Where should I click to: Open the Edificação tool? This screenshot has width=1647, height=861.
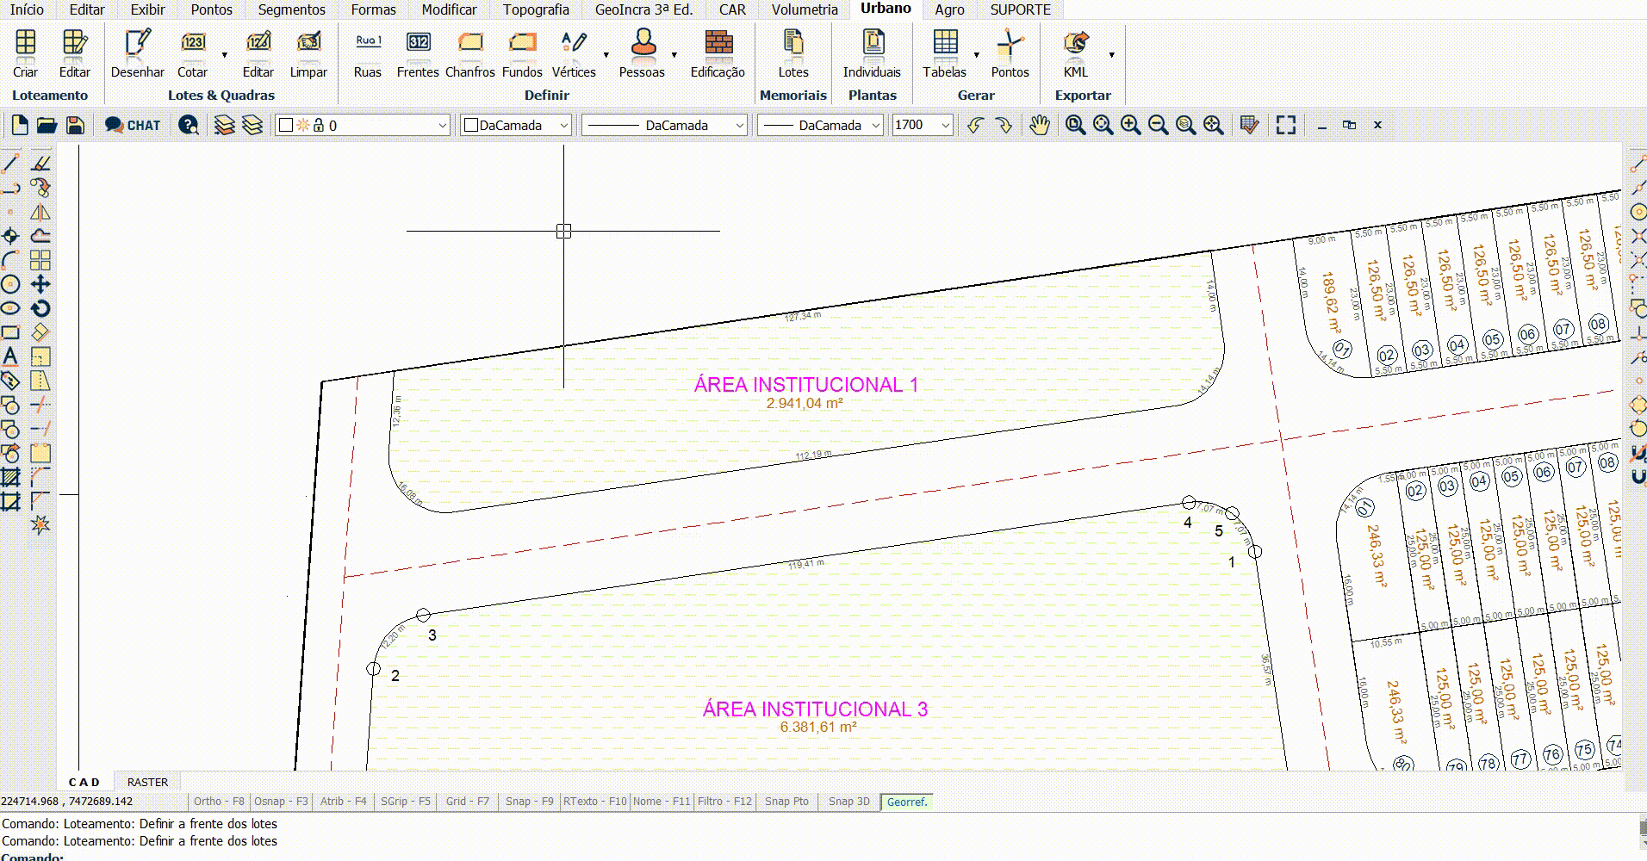(x=718, y=53)
